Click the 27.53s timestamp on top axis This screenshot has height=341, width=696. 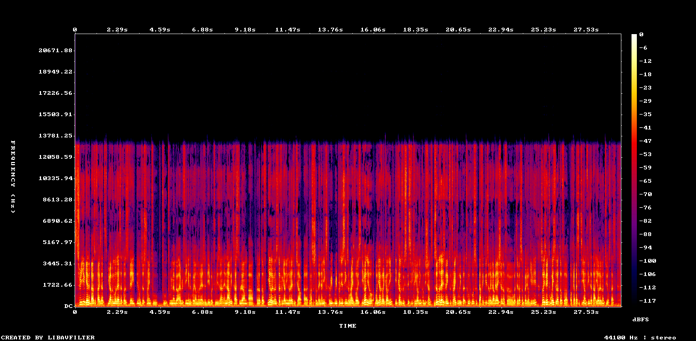pyautogui.click(x=587, y=30)
